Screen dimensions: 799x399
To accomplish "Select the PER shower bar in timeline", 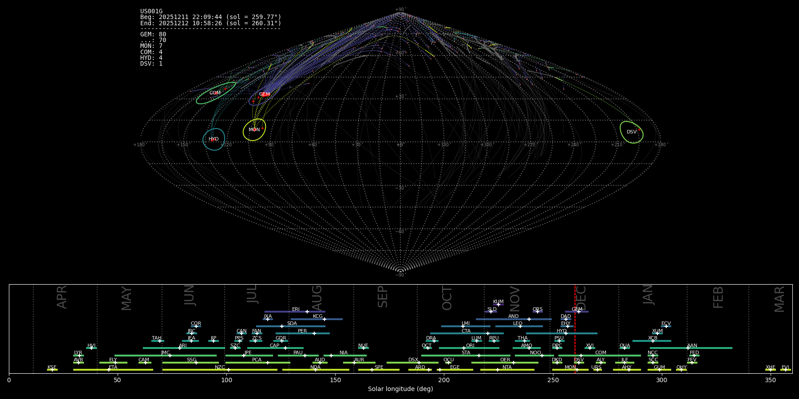I will click(302, 333).
